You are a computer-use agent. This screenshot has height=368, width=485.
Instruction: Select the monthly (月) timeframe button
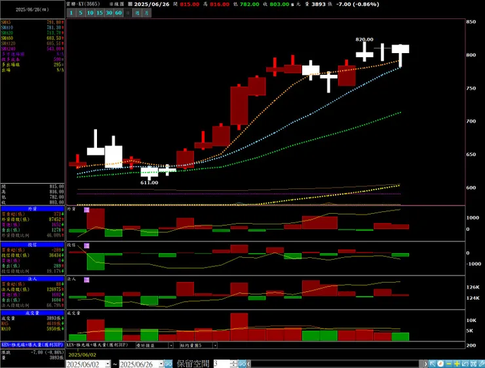coord(147,12)
